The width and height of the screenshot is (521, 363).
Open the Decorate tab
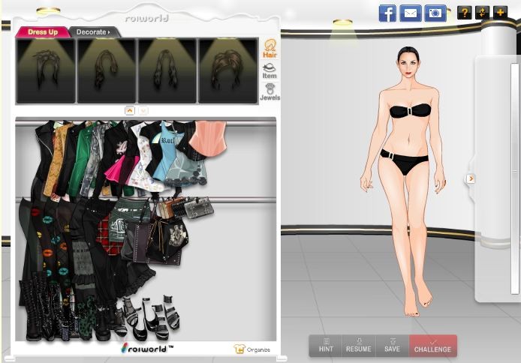pos(92,32)
